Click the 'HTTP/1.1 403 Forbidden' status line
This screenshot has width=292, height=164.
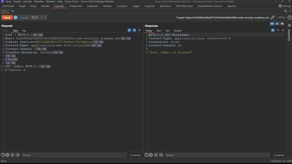(168, 35)
